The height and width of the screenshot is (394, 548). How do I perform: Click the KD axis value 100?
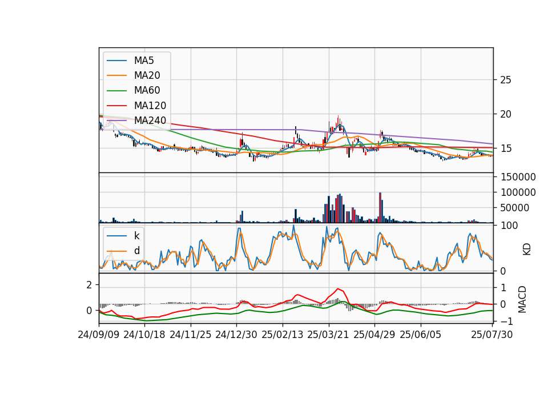510,226
